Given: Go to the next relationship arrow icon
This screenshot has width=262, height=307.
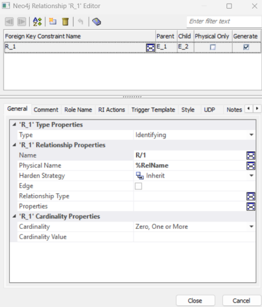Looking at the screenshot, I should pos(22,22).
